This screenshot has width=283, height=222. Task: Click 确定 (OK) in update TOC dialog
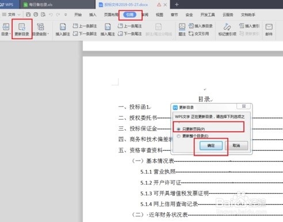click(211, 146)
